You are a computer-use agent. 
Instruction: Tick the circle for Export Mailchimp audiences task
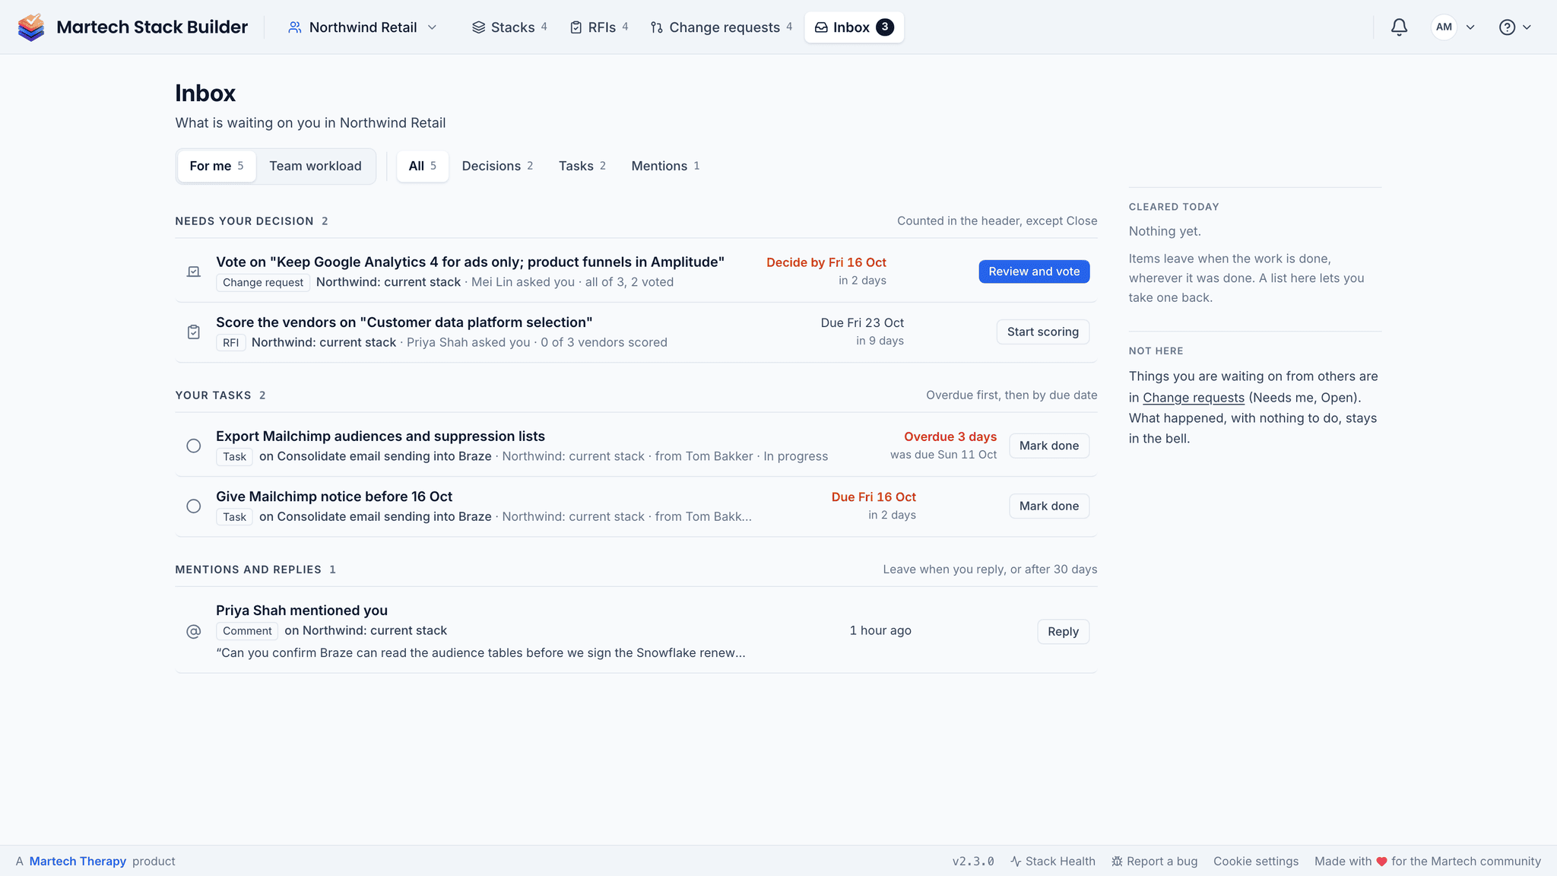tap(194, 446)
